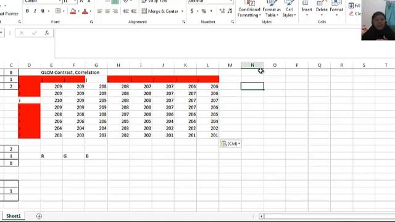Viewport: 395px width, 222px height.
Task: Click the Fill down icon in Editing
Action: point(351,6)
